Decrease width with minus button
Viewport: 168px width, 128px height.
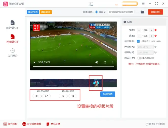pyautogui.click(x=139, y=30)
